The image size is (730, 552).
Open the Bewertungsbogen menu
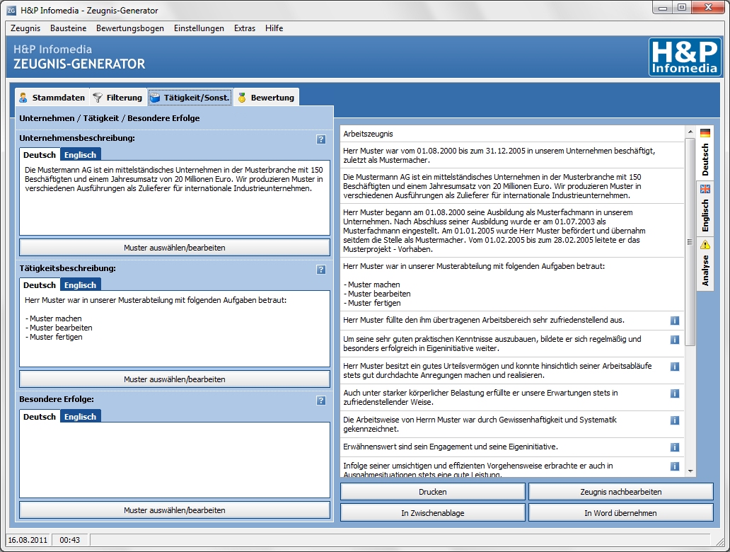click(x=130, y=28)
